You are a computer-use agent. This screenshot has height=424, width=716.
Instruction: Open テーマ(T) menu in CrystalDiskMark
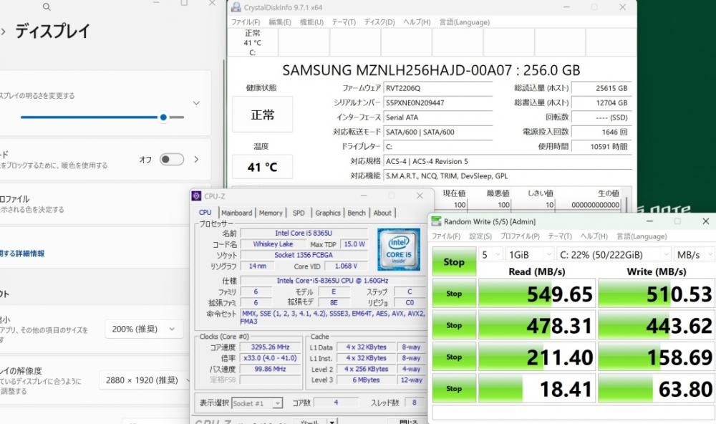560,236
